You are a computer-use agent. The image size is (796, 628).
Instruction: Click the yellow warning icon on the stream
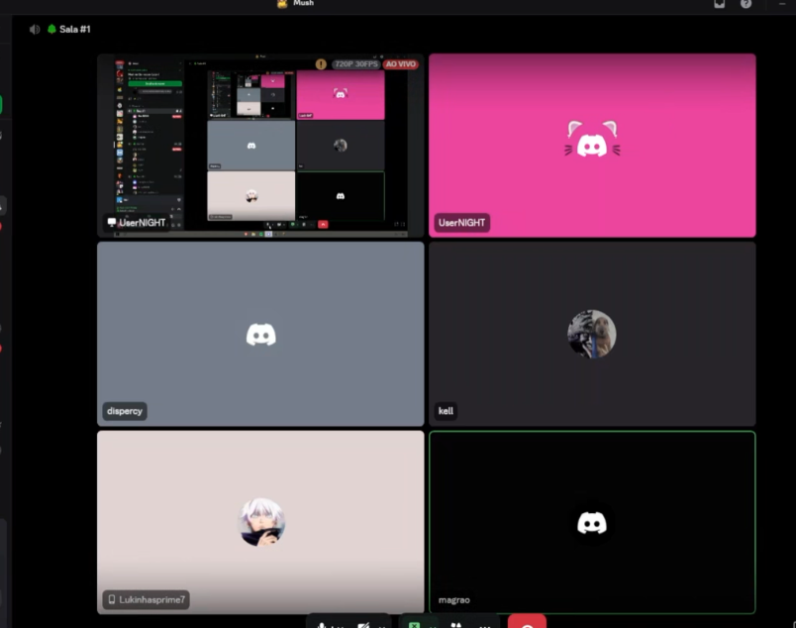pos(321,64)
